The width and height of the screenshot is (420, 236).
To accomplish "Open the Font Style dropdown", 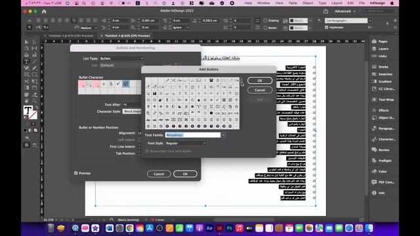I will [186, 143].
